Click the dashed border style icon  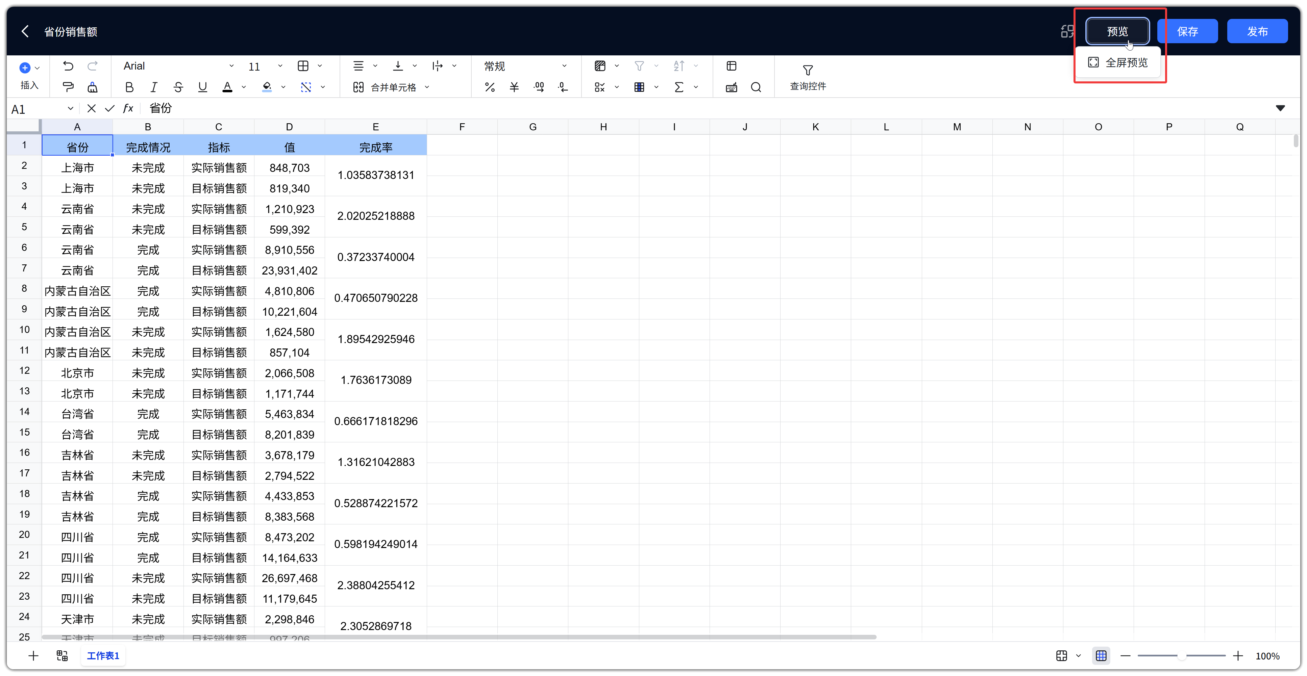(x=306, y=87)
